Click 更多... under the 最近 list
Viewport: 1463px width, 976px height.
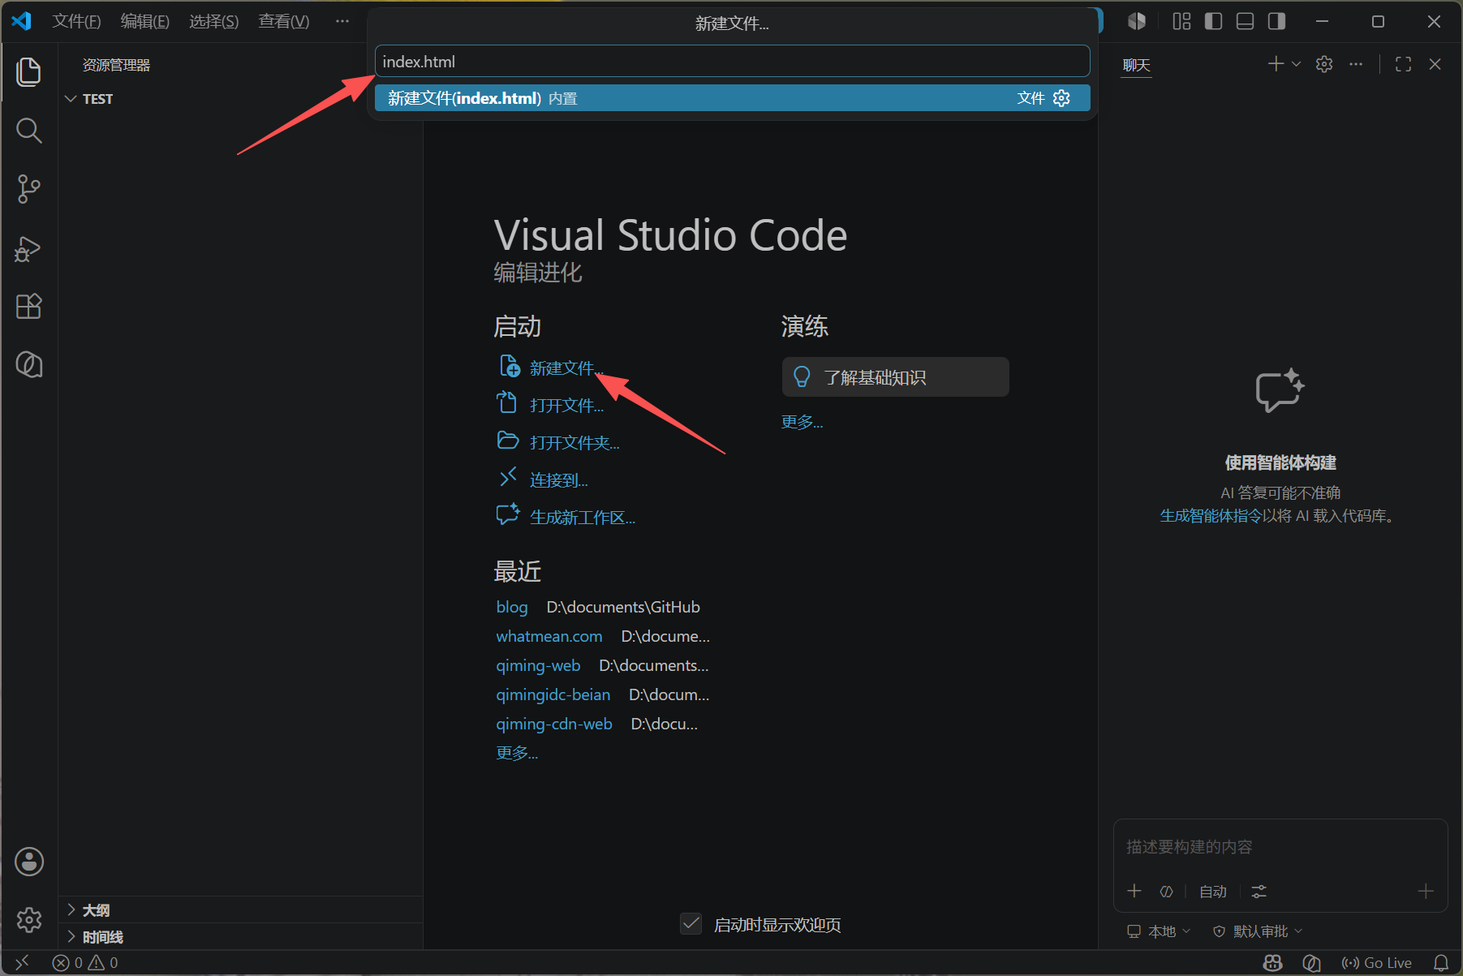click(x=517, y=753)
